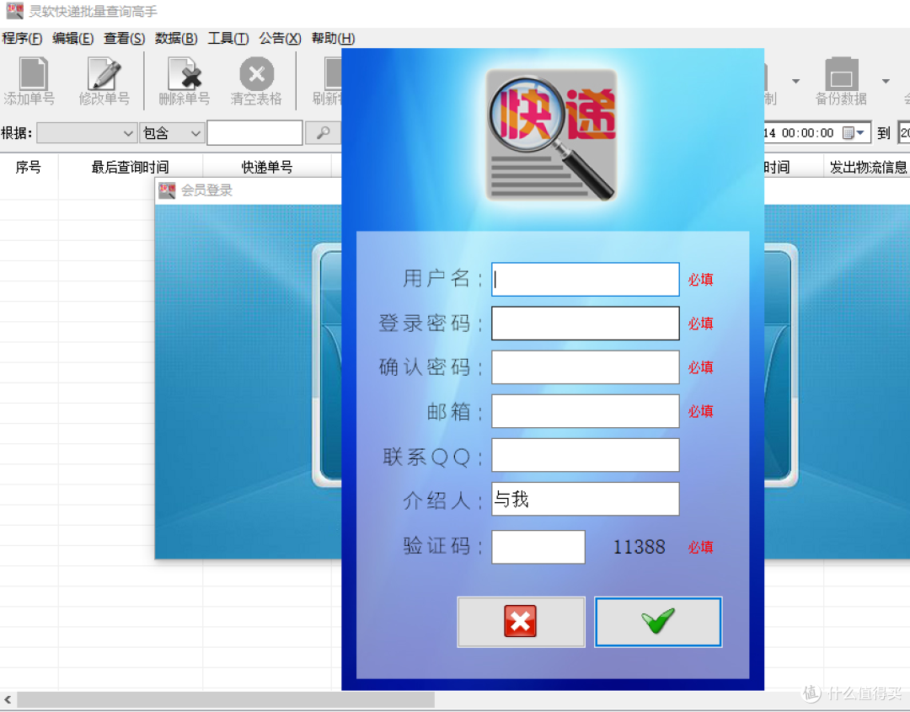Image resolution: width=910 pixels, height=712 pixels.
Task: Click the 序号 column header
Action: pyautogui.click(x=29, y=168)
